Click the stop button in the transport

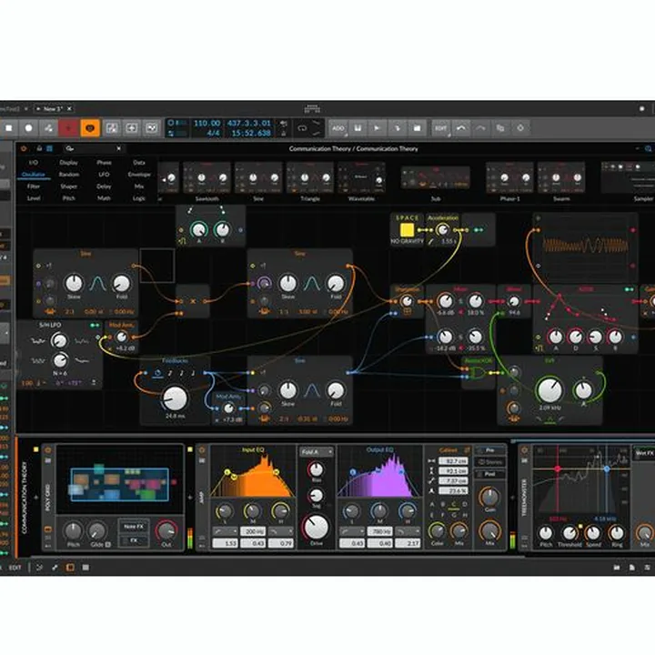click(9, 128)
